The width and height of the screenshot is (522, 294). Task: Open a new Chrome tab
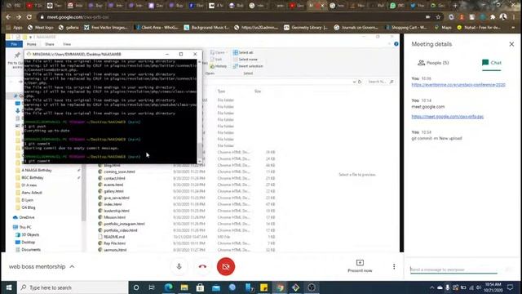click(x=455, y=6)
